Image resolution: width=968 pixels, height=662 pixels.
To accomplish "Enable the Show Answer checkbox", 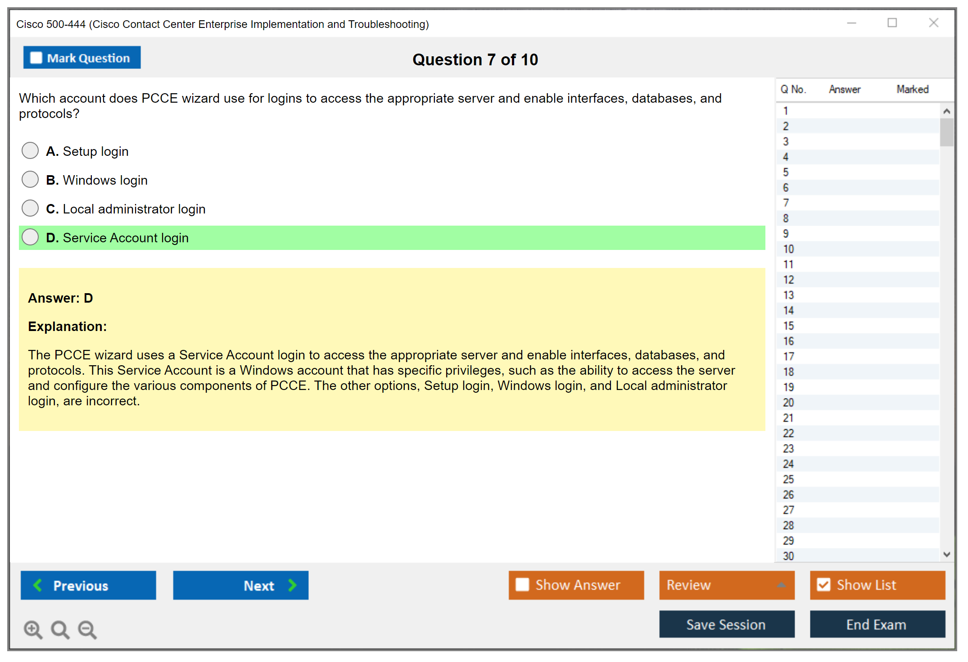I will (522, 585).
